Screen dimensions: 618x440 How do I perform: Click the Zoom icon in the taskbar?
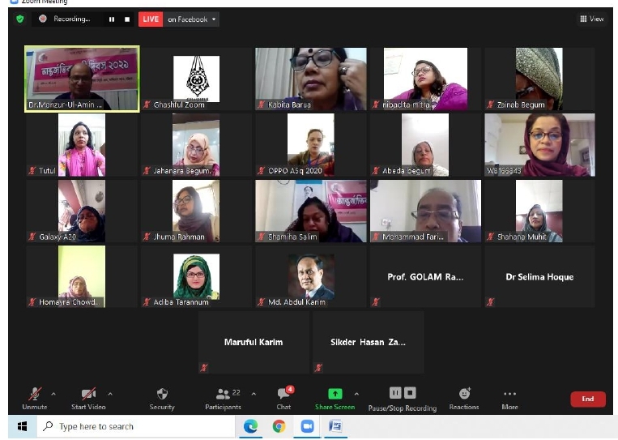point(308,426)
